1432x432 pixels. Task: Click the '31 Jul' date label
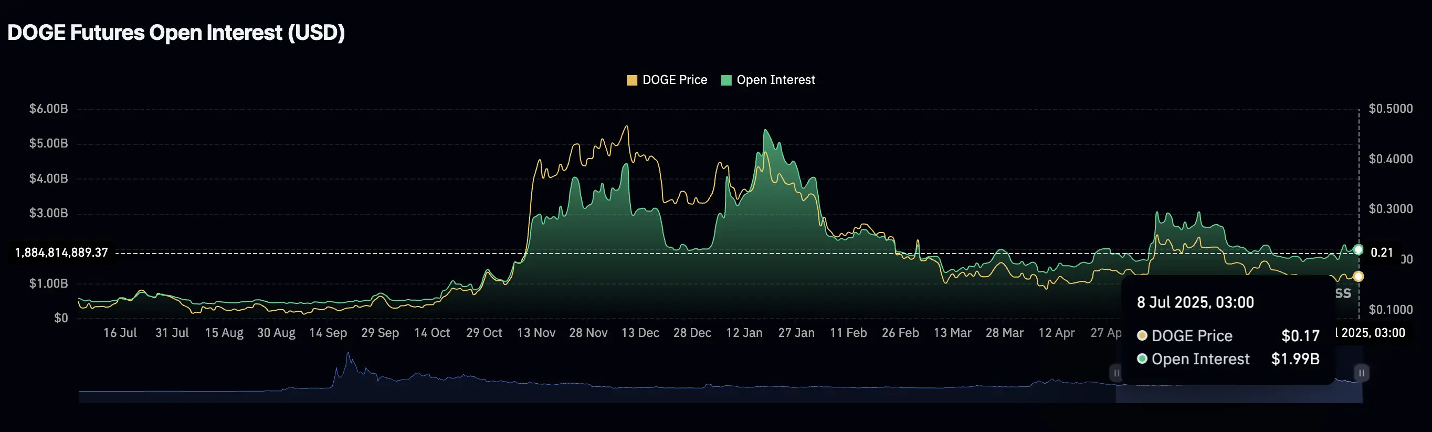point(172,333)
